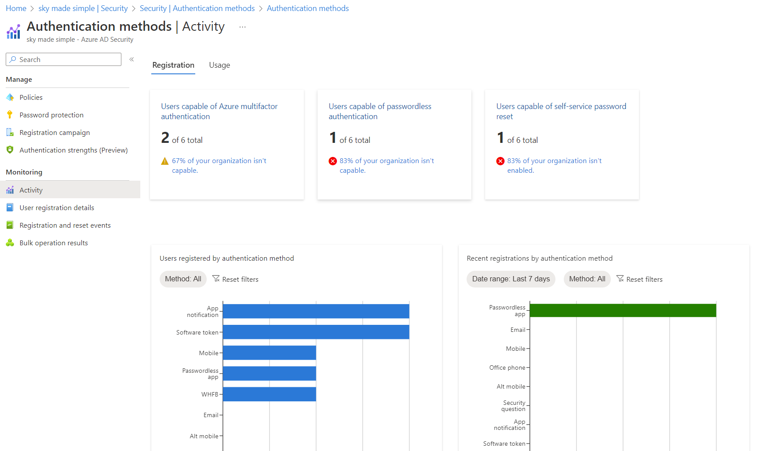Click the Registration and reset events icon
Screen dimensions: 763x451
click(x=10, y=225)
